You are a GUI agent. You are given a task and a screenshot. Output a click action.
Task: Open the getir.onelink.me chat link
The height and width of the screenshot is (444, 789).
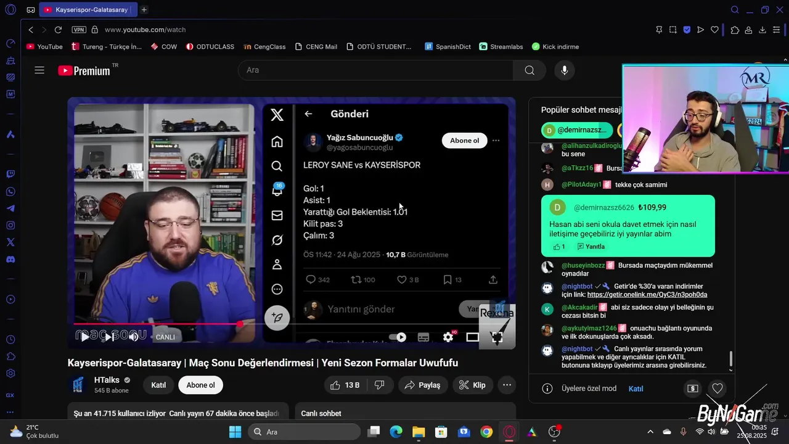647,295
